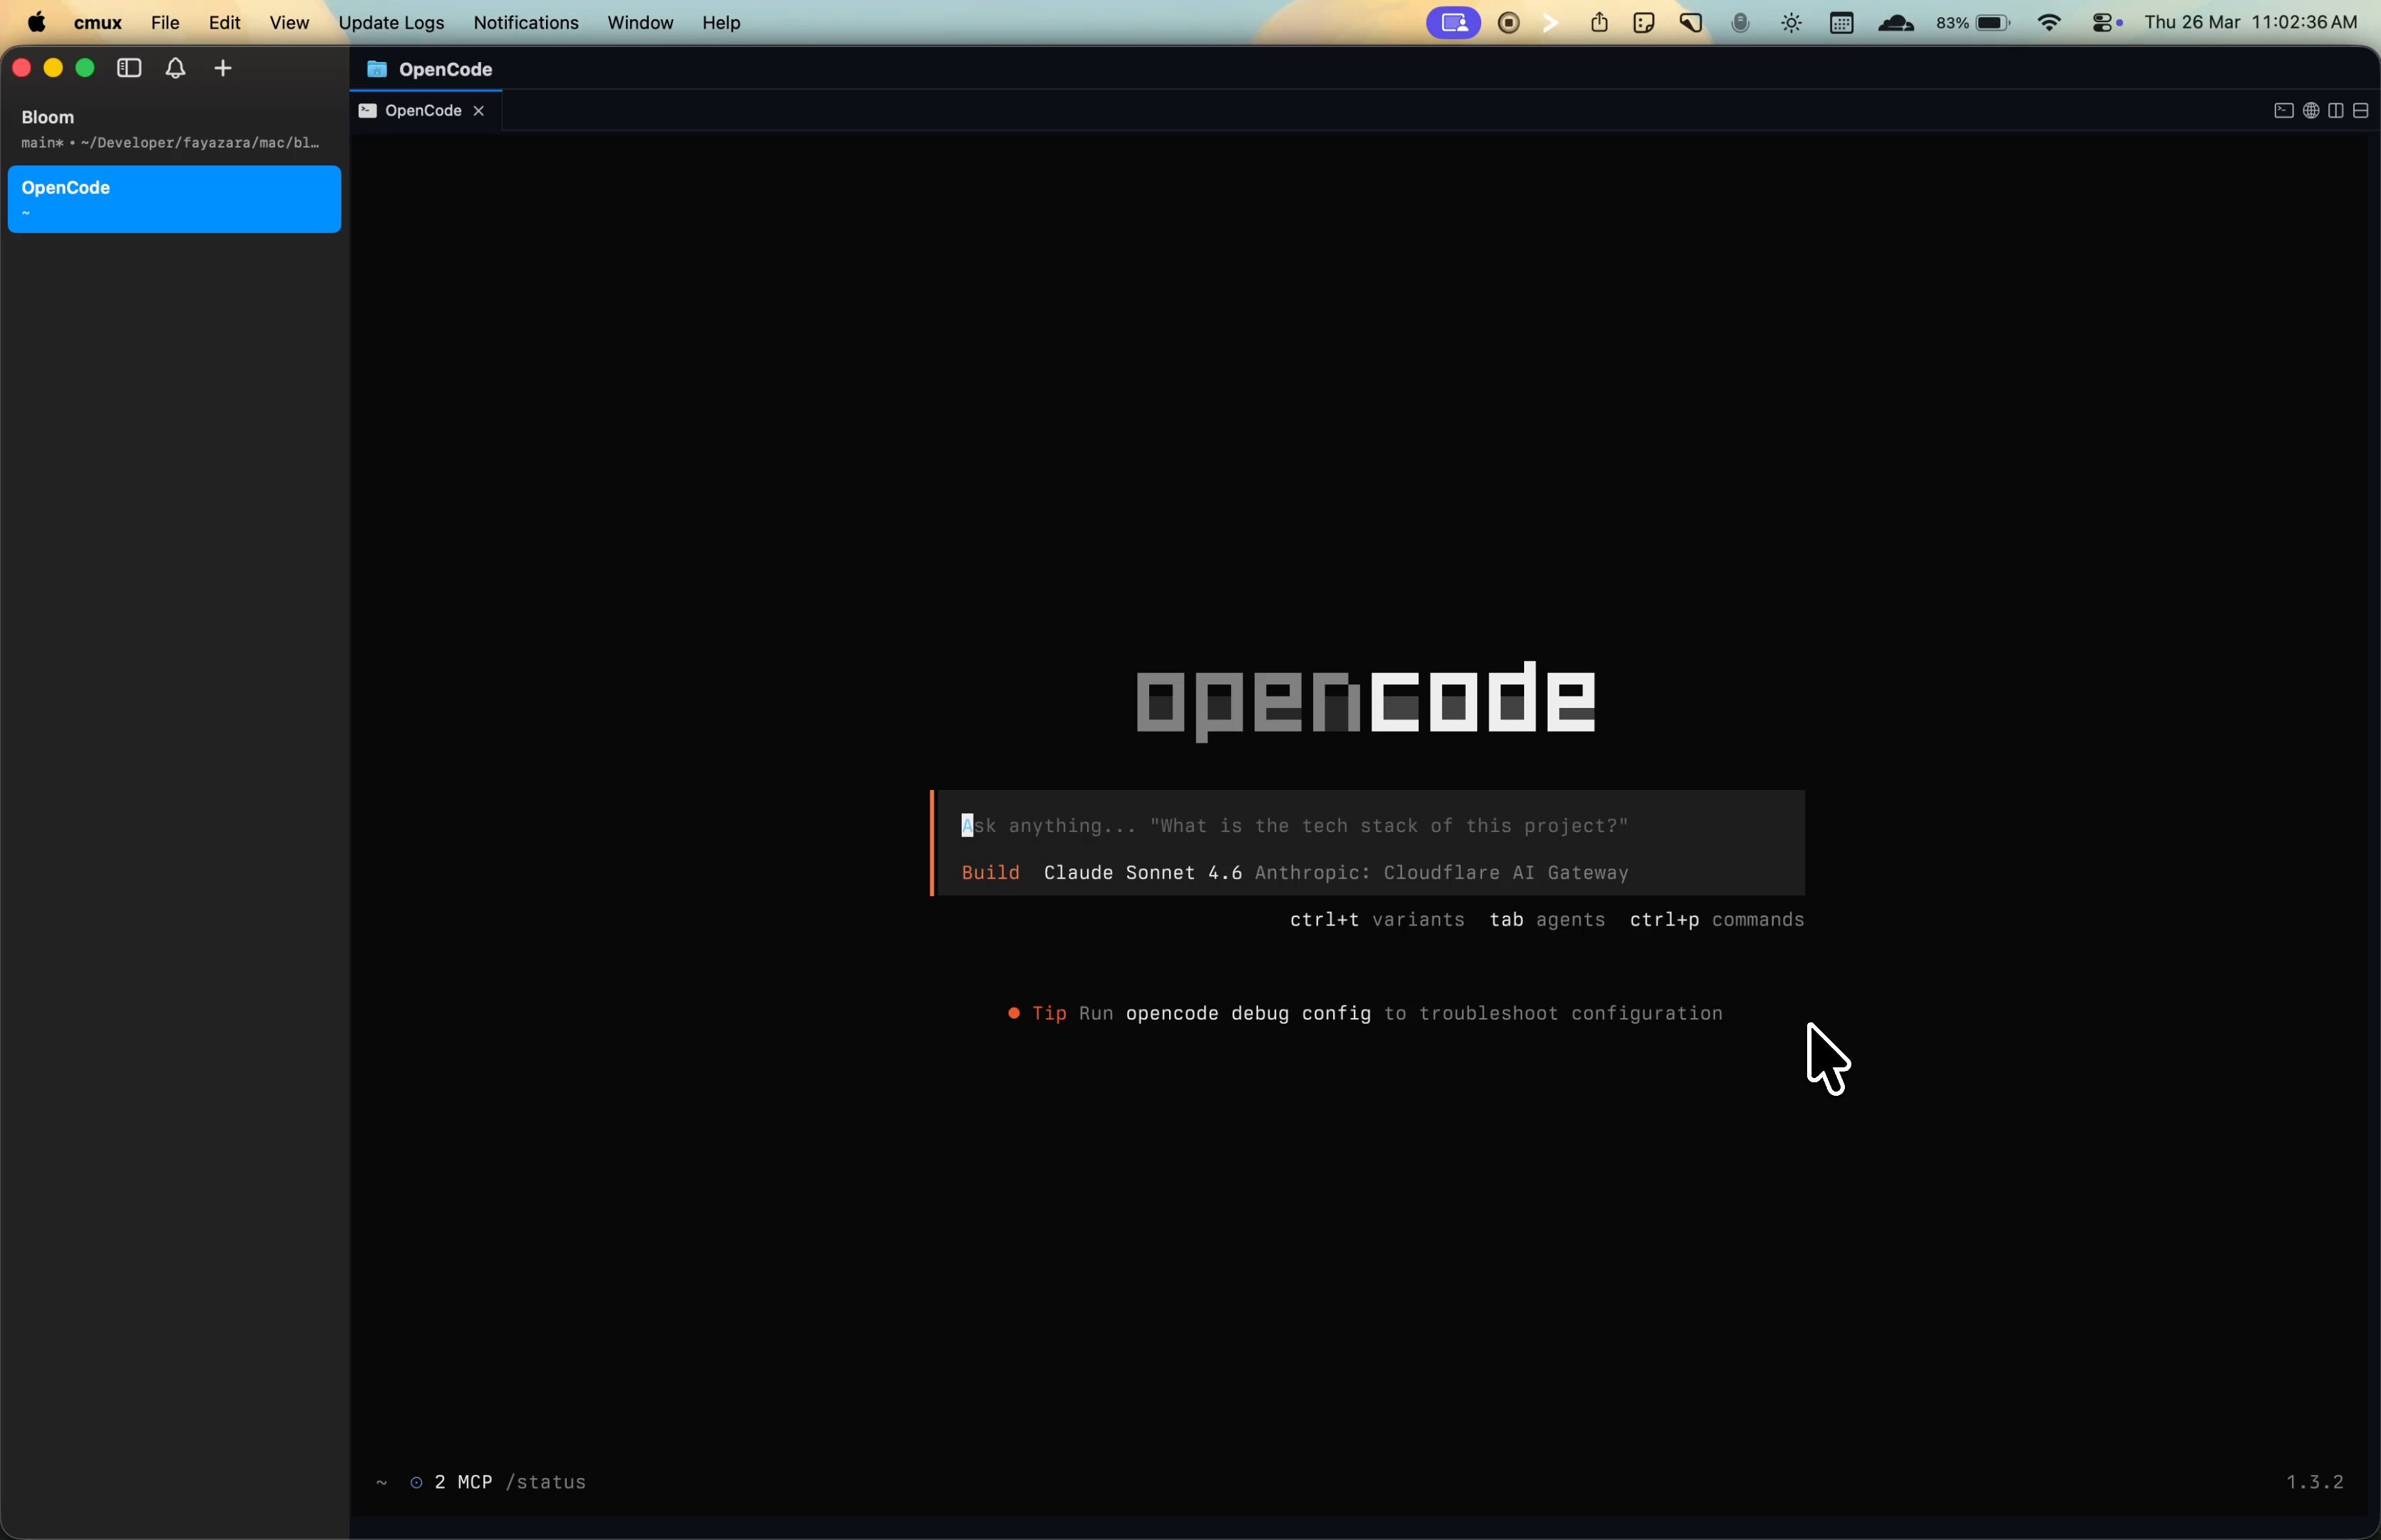Screen dimensions: 2381x1540
Task: Toggle the sidebar panel icon
Action: click(129, 68)
